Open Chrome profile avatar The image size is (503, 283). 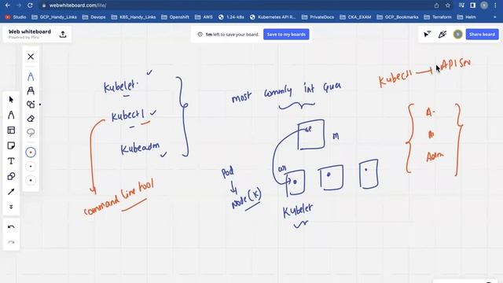click(484, 6)
